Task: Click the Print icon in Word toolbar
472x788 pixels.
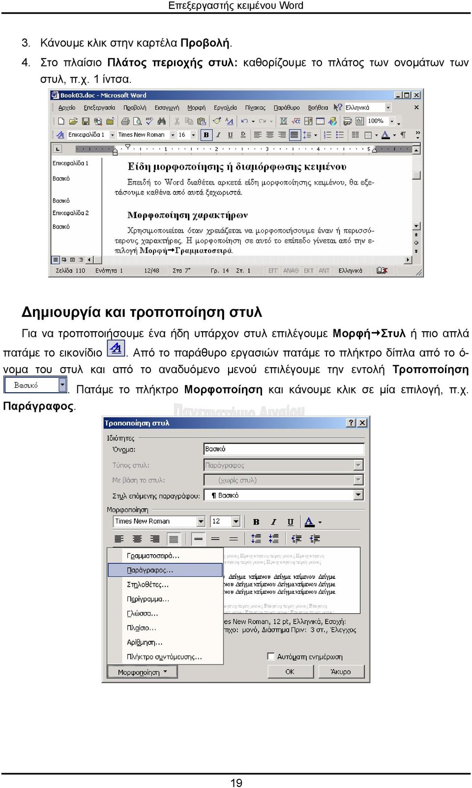Action: click(x=125, y=121)
